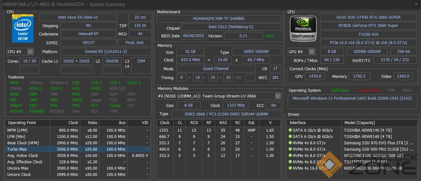Expand the Memory Modules DIMM dropdown

tap(278, 96)
